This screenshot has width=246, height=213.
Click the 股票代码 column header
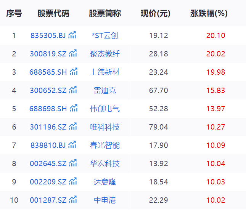point(53,14)
